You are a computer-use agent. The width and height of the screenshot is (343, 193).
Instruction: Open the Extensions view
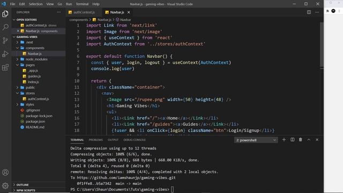(5, 68)
